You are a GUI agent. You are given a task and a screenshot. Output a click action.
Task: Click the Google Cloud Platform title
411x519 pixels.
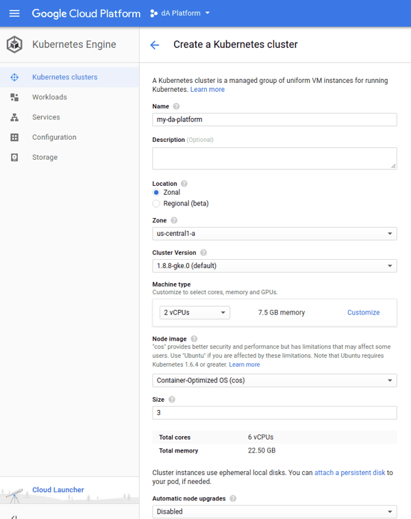click(86, 14)
